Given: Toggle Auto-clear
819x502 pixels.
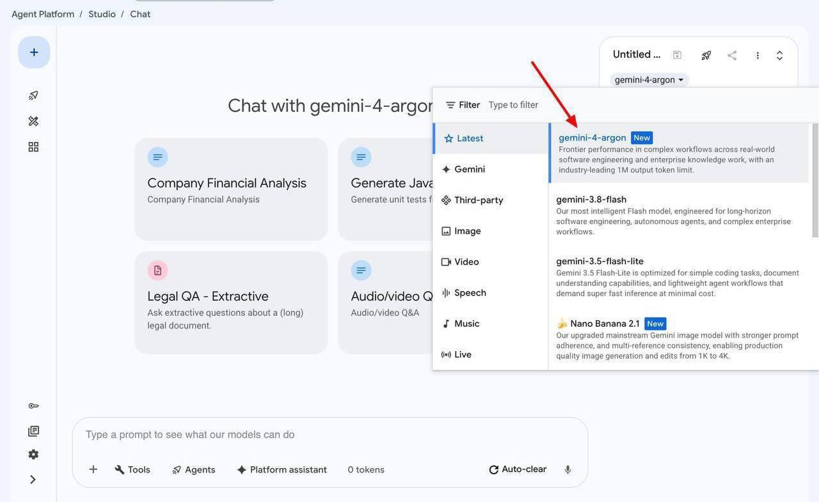Looking at the screenshot, I should click(518, 469).
